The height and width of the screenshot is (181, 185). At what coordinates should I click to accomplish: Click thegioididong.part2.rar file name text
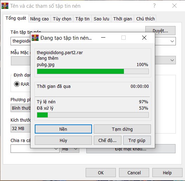tap(60, 53)
